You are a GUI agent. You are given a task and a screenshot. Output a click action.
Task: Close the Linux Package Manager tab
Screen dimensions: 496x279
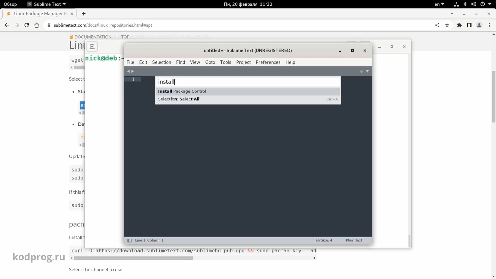(x=72, y=14)
